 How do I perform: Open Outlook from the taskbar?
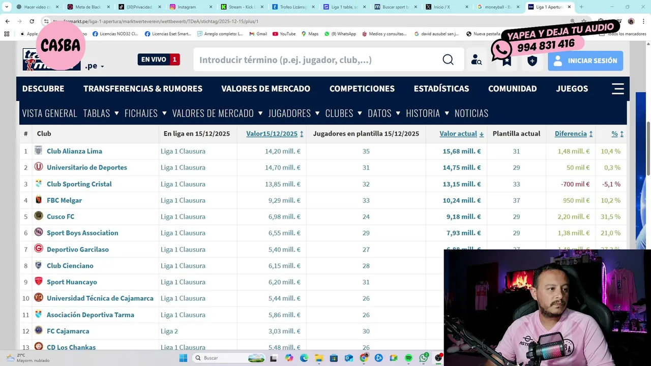coord(349,358)
